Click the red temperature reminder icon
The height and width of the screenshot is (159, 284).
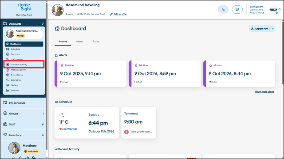(x=126, y=132)
